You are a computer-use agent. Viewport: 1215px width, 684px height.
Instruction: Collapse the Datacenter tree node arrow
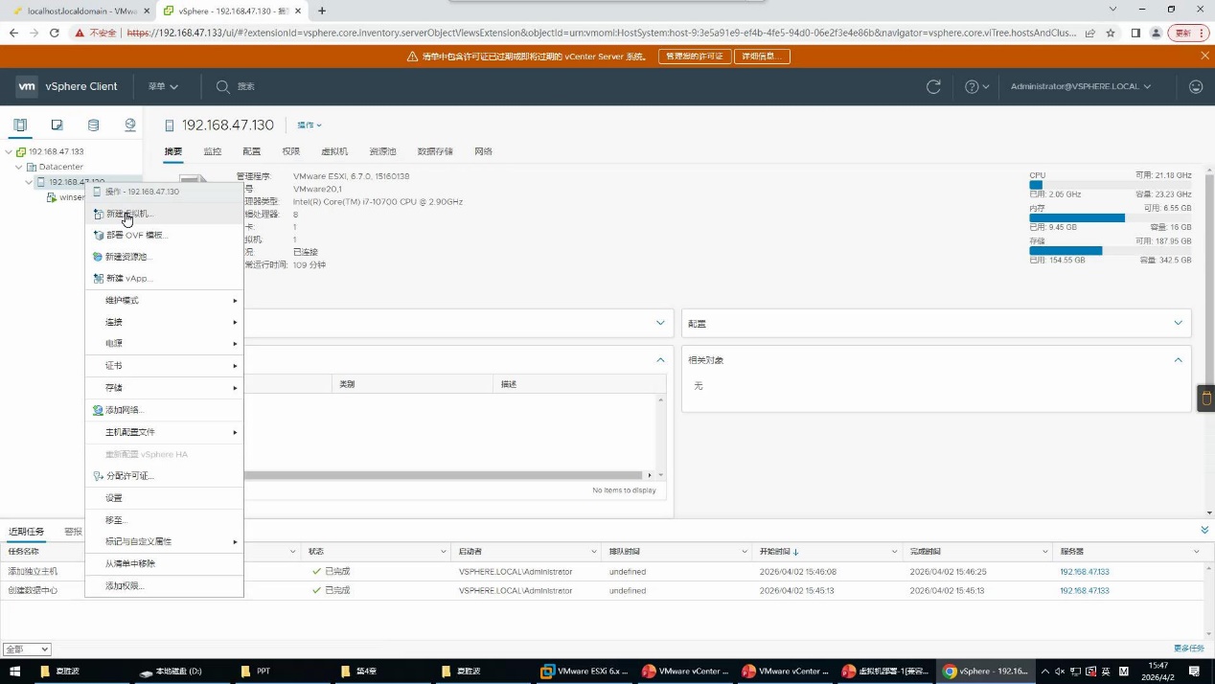pos(19,167)
